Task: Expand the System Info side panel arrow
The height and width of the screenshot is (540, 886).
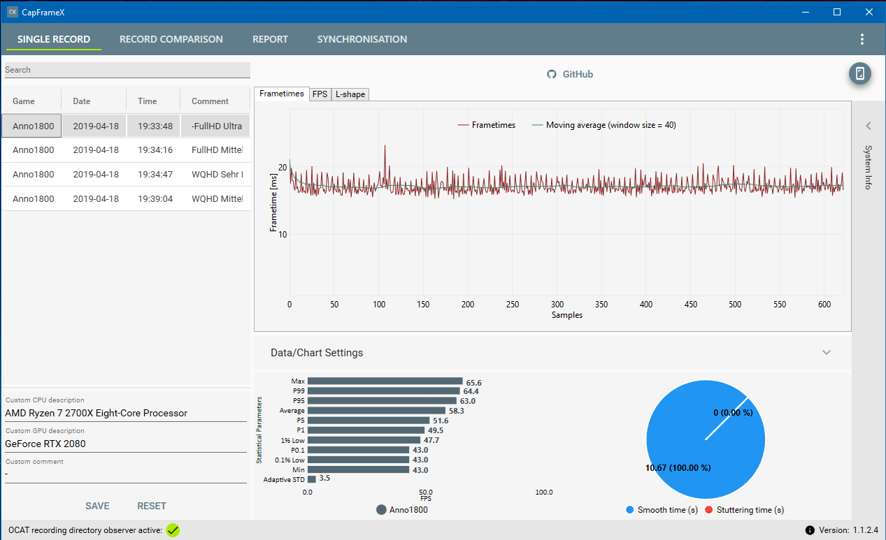Action: pyautogui.click(x=869, y=126)
